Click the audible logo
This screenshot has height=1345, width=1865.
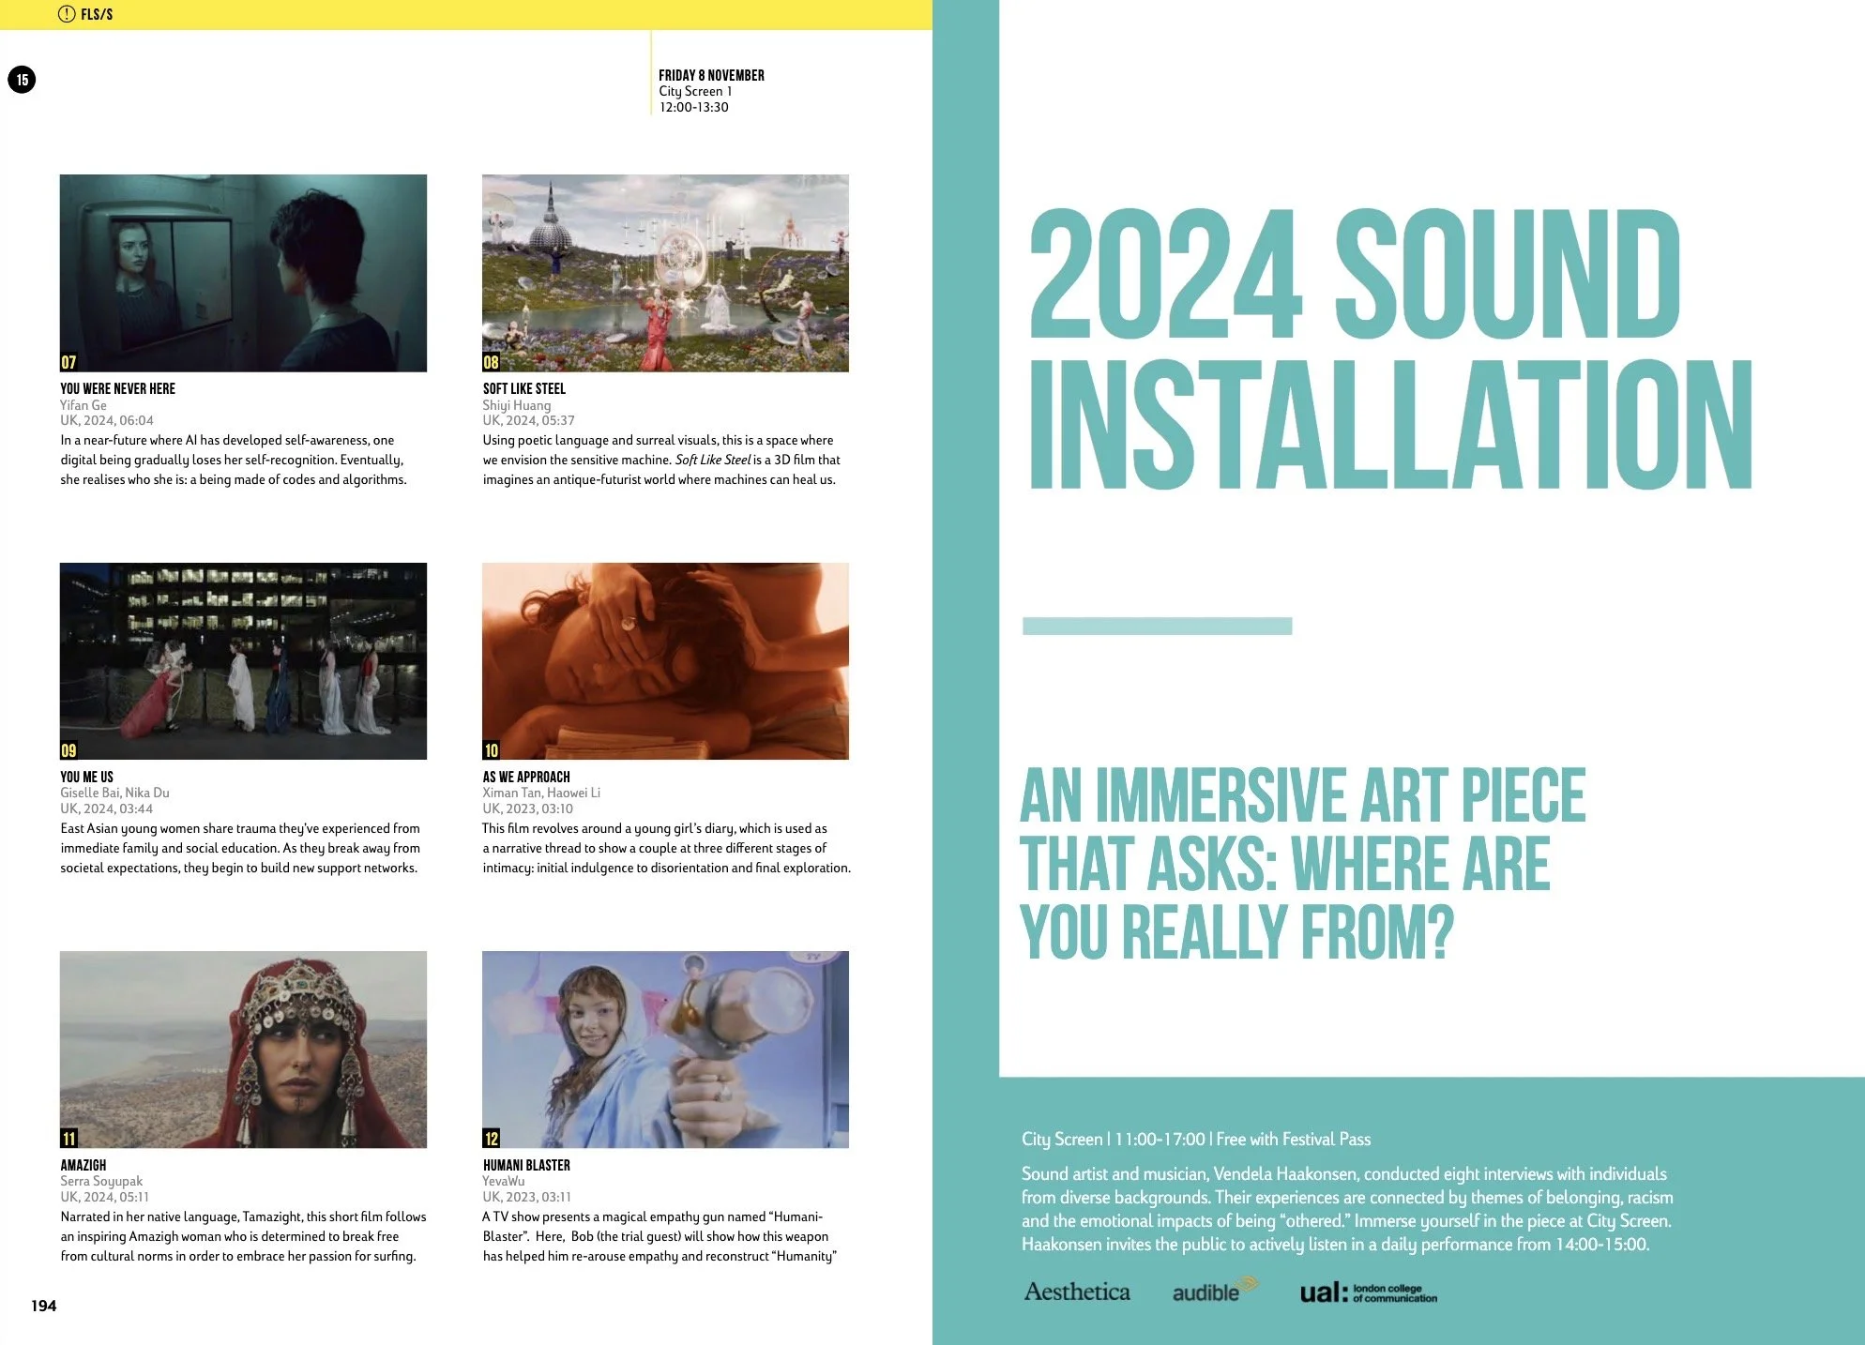pos(1213,1291)
